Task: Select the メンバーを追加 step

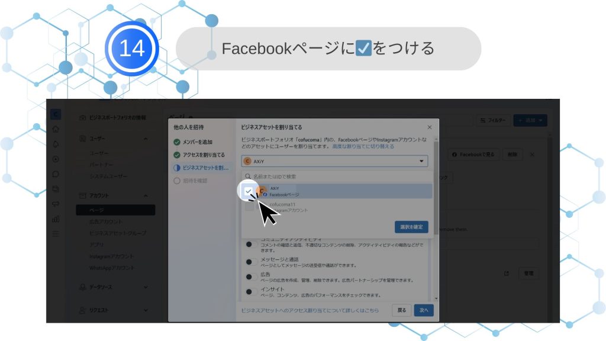Action: point(196,142)
